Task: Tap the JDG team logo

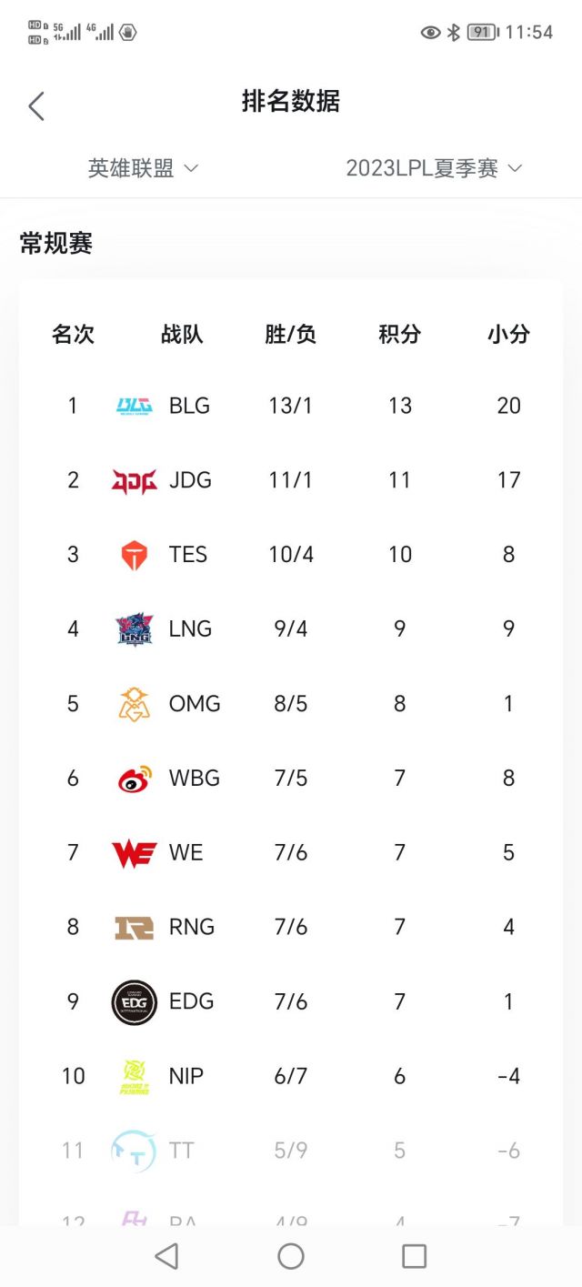Action: tap(135, 480)
